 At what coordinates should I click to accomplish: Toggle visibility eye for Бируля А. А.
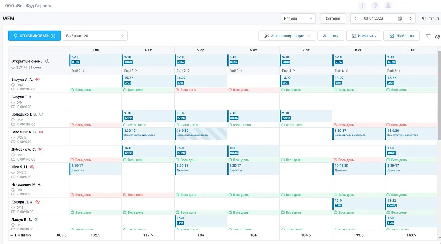pyautogui.click(x=37, y=79)
